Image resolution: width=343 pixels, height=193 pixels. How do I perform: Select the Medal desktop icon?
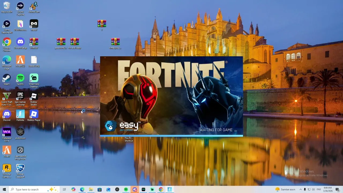click(34, 25)
